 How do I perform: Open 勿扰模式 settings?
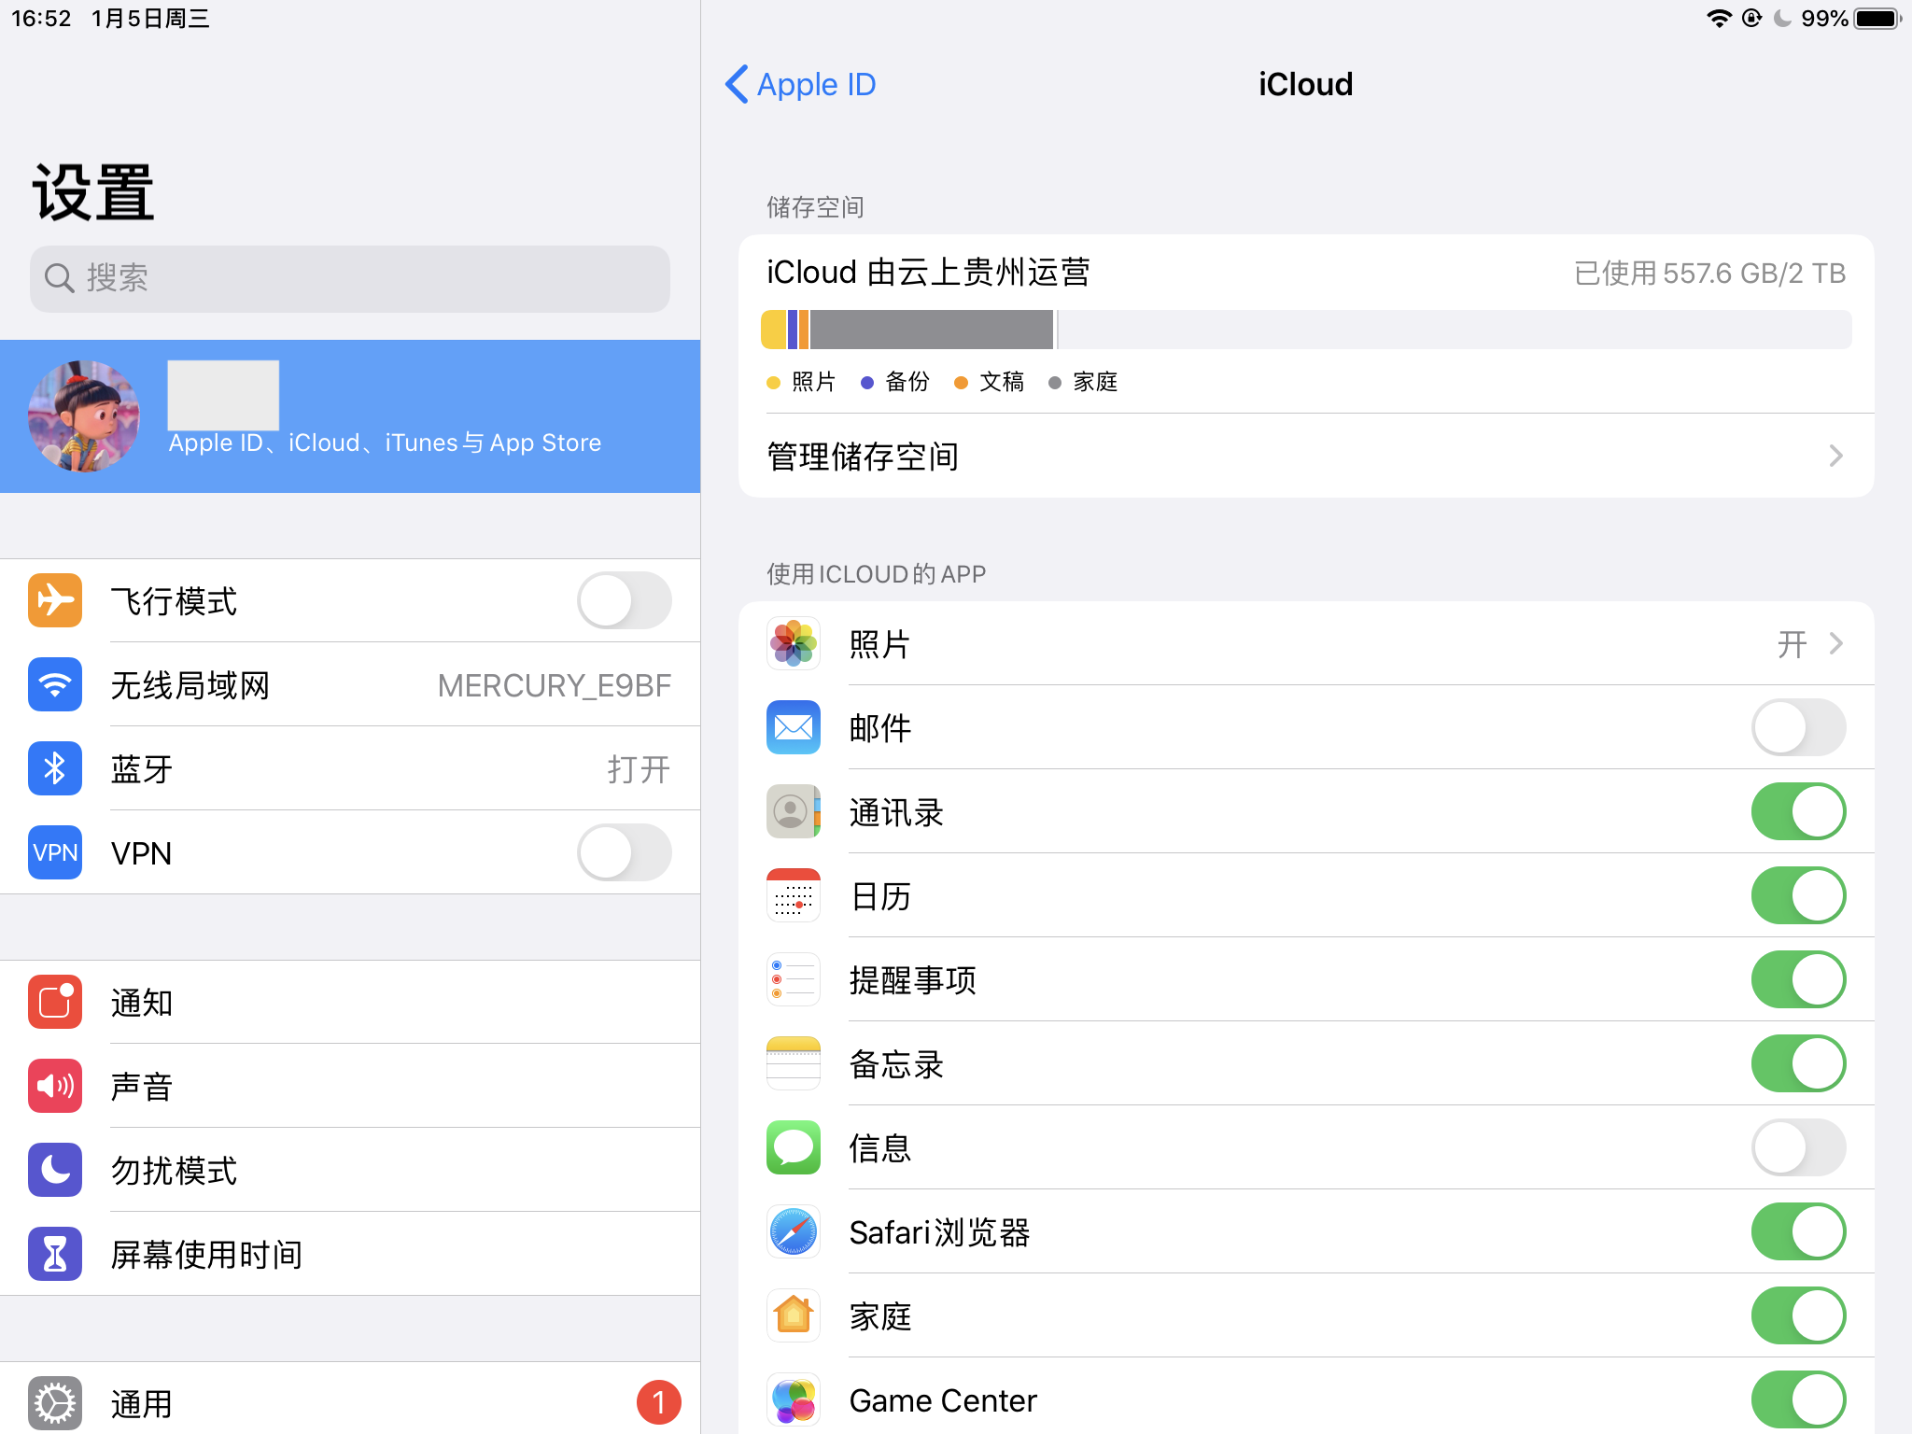[x=350, y=1170]
